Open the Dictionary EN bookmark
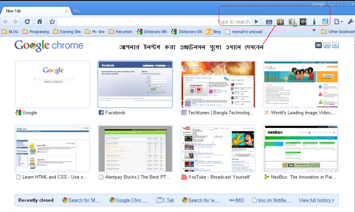Viewport: 355px width, 212px height. coord(187,31)
